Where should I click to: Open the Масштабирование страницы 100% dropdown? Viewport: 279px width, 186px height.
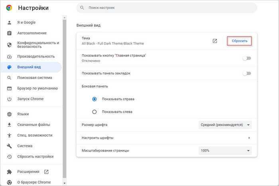coord(225,151)
